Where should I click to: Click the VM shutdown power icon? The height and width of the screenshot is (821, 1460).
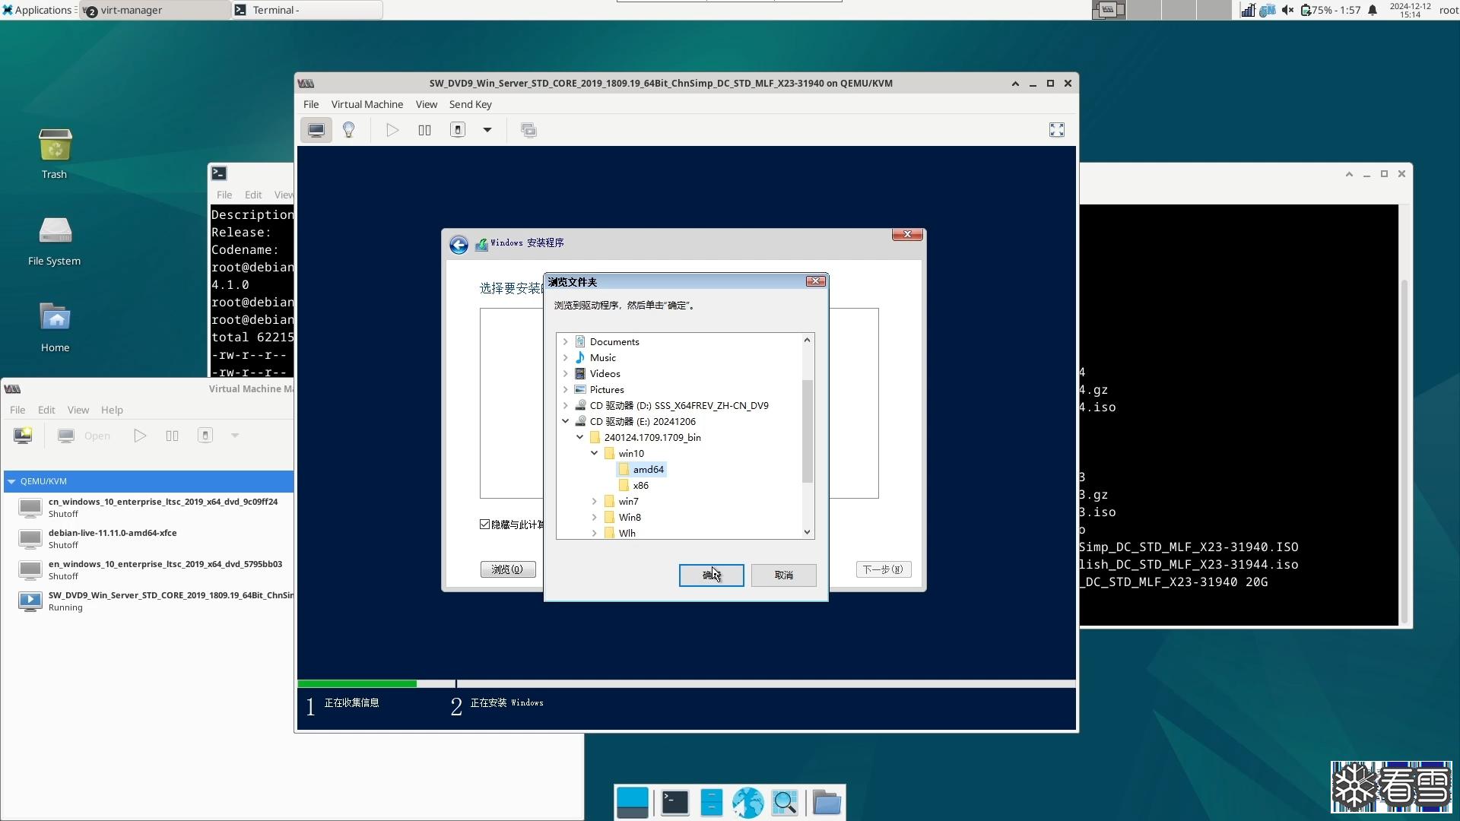point(458,130)
